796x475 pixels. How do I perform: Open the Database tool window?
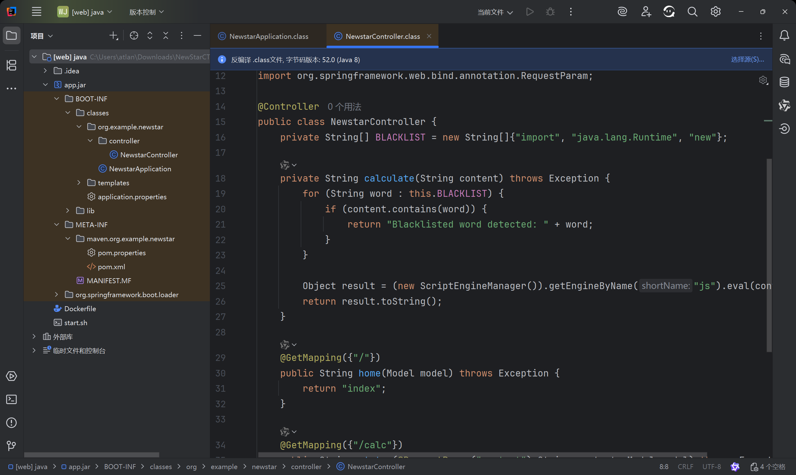tap(784, 82)
